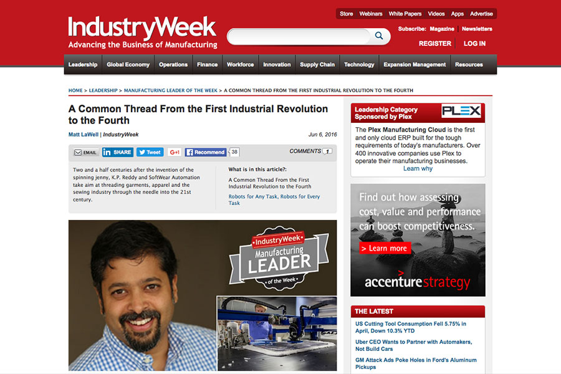Open the Resources navigation menu

(469, 64)
